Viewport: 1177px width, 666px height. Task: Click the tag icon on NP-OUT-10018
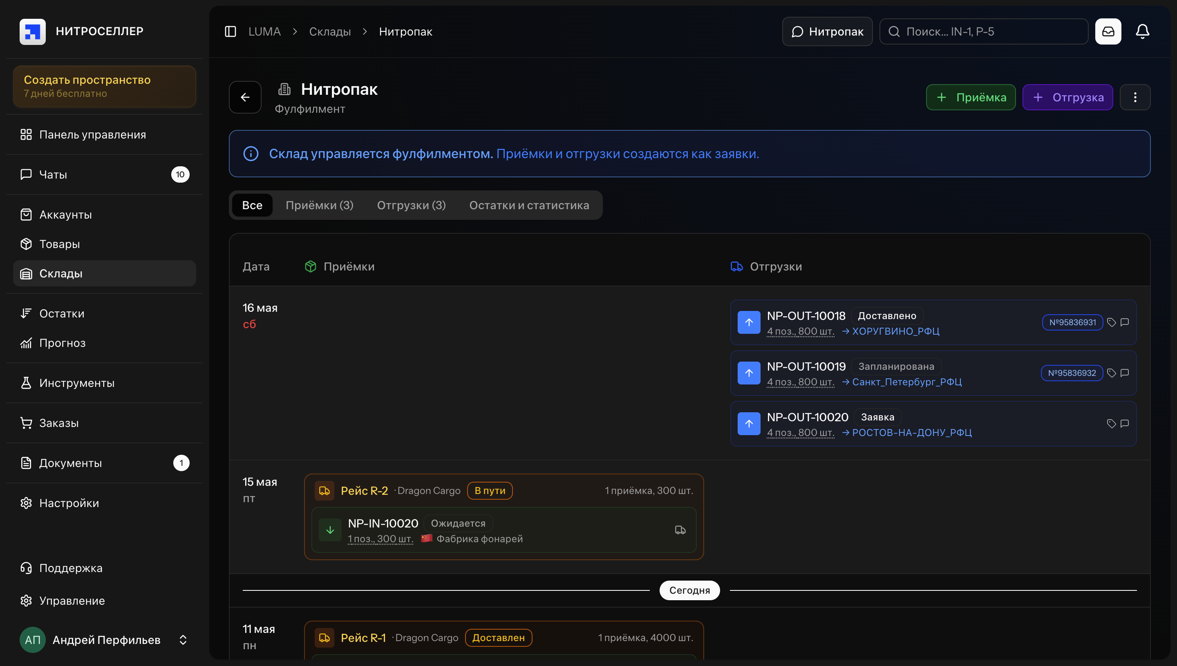pos(1111,322)
